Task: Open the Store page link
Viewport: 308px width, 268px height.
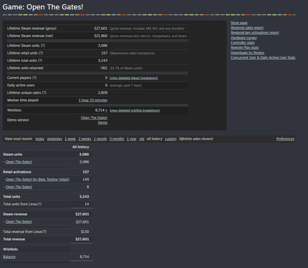Action: click(239, 23)
